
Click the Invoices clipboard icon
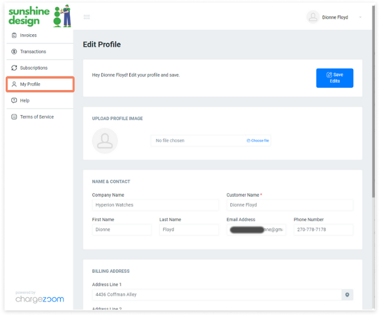[14, 35]
